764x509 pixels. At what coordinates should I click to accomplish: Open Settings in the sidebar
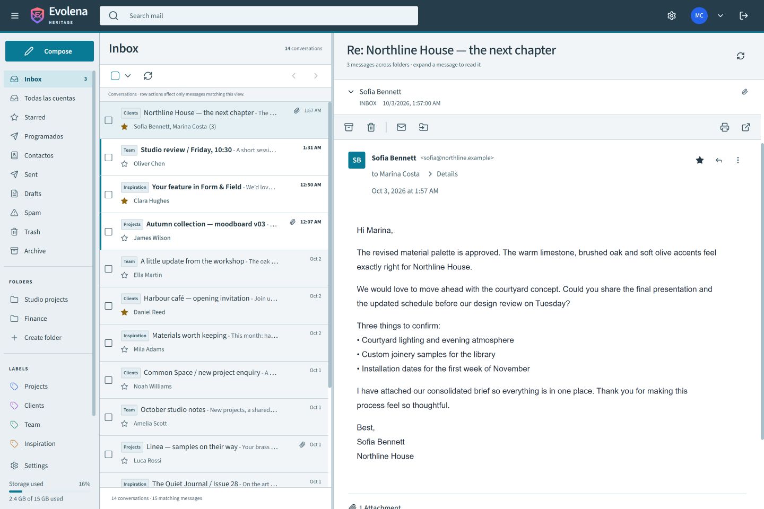tap(48, 466)
